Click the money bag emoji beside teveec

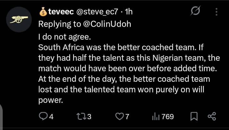43,12
